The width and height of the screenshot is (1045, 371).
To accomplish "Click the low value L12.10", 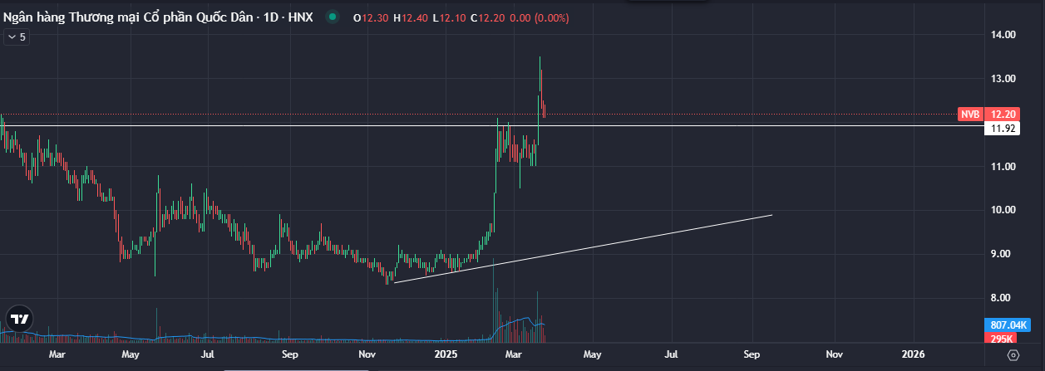I will [x=449, y=17].
